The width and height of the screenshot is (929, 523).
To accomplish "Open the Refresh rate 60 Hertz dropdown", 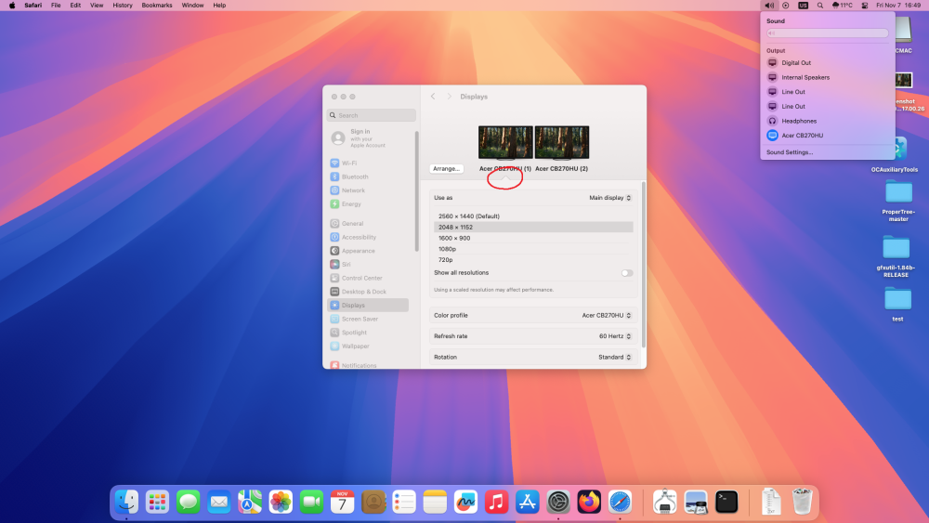I will (615, 336).
